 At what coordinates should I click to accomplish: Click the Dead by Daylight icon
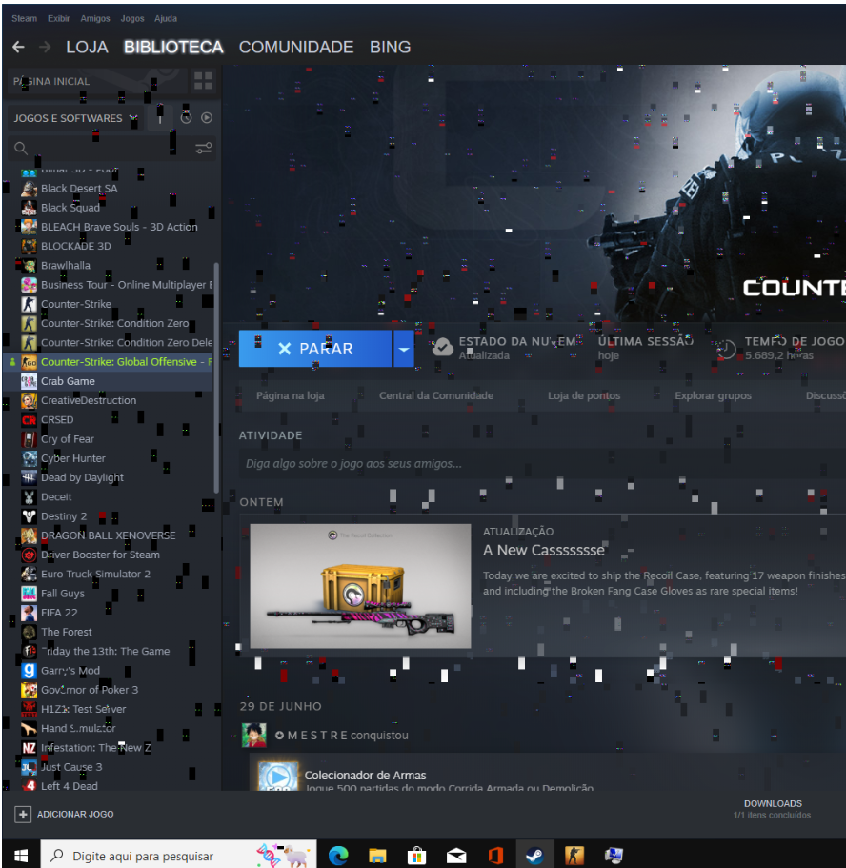pyautogui.click(x=29, y=477)
